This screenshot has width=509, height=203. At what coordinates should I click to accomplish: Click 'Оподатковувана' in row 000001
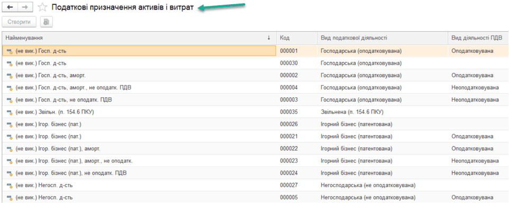click(472, 51)
